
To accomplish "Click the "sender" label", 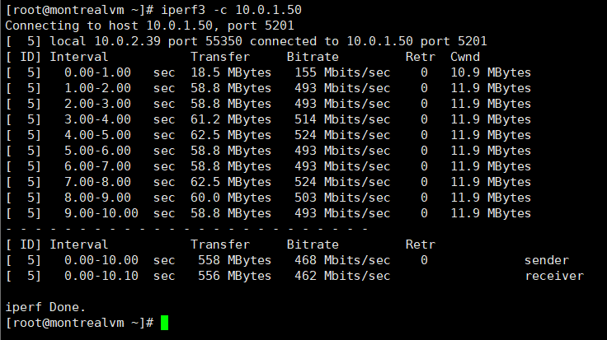I will pyautogui.click(x=547, y=260).
